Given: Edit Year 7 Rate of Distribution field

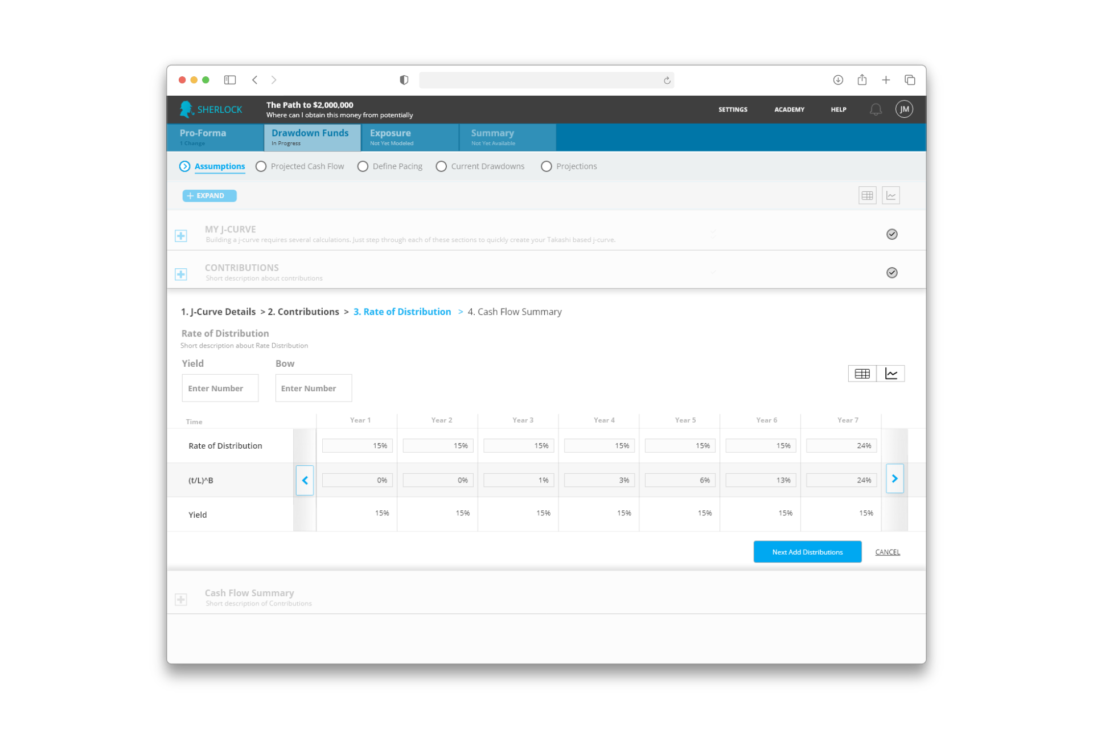Looking at the screenshot, I should pos(842,446).
